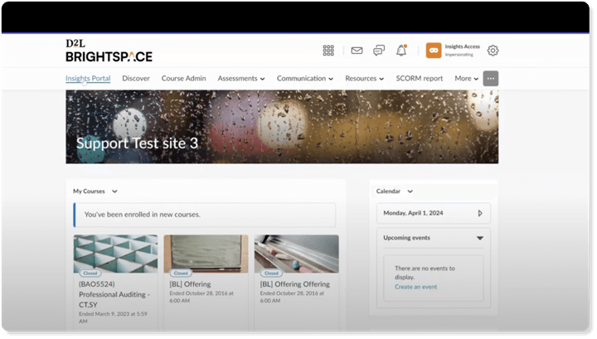Open the course selector grid icon

click(x=328, y=51)
